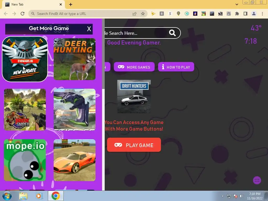
Task: Click the HOW TO PLAY button
Action: [176, 67]
